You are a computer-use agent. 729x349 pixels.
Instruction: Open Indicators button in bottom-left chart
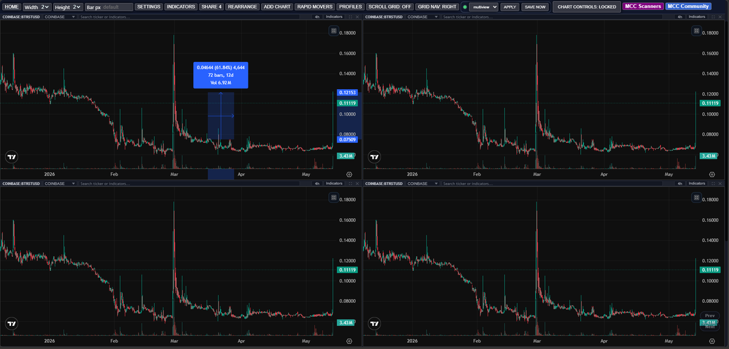tap(334, 184)
